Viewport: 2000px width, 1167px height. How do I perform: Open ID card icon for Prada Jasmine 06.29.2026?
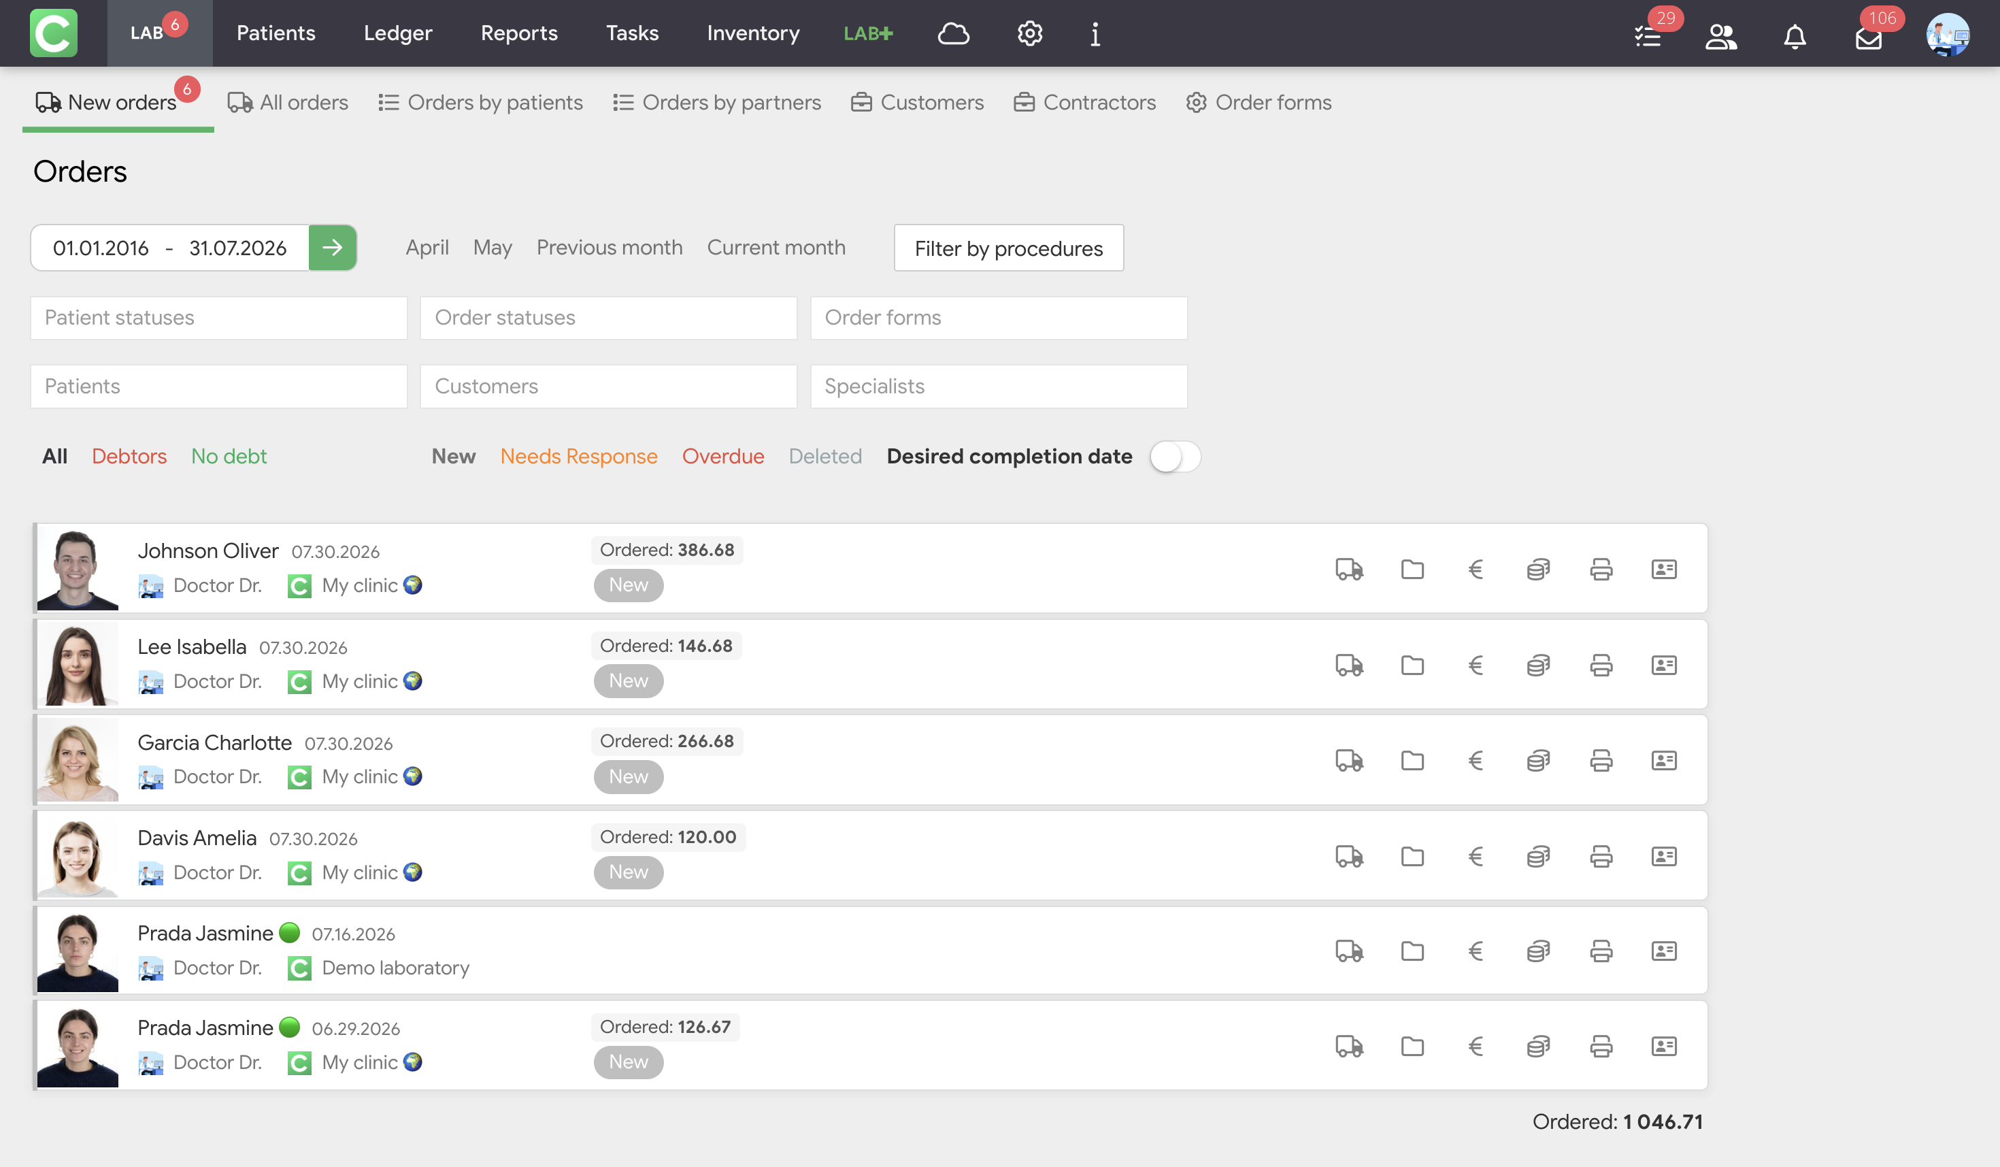point(1663,1045)
